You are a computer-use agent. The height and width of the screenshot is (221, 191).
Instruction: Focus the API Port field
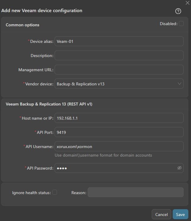(119, 132)
